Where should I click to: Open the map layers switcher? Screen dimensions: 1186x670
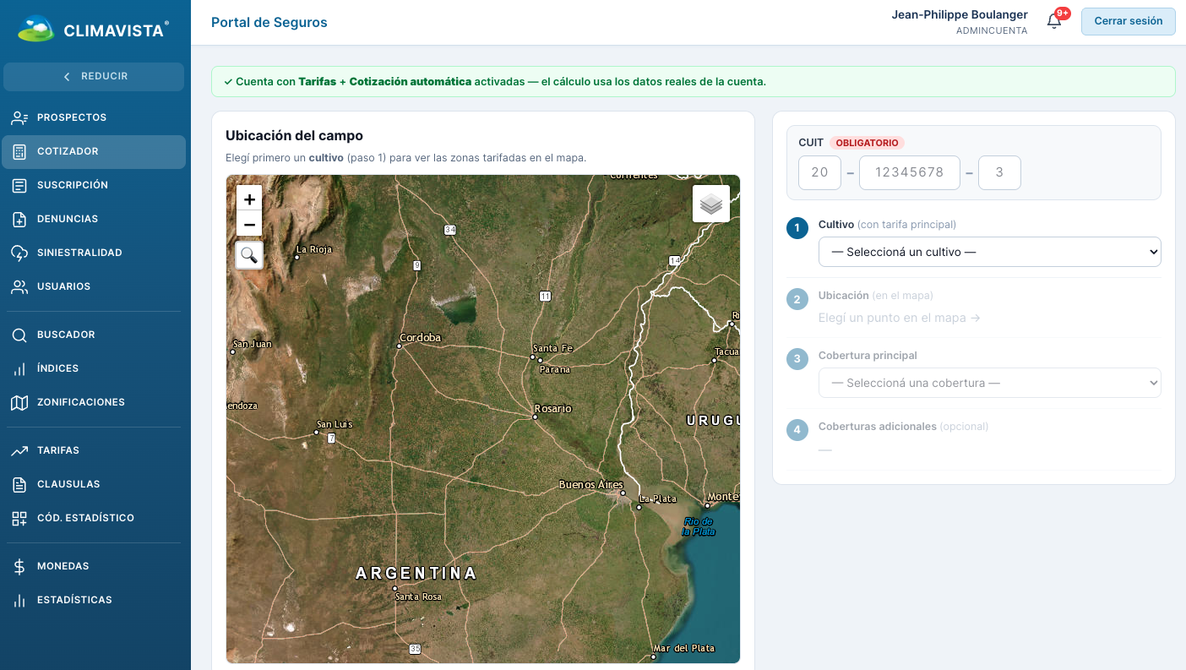pos(711,204)
